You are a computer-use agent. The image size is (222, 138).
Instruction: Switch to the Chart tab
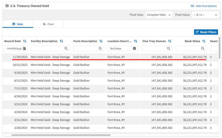pos(48,24)
